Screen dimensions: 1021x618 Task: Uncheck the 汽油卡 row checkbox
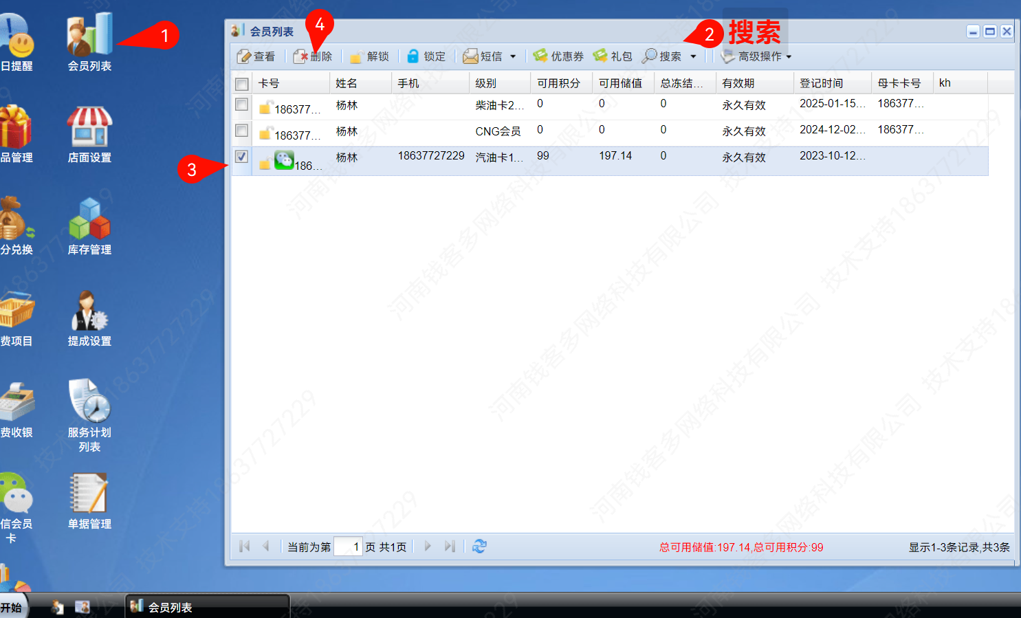click(x=241, y=157)
